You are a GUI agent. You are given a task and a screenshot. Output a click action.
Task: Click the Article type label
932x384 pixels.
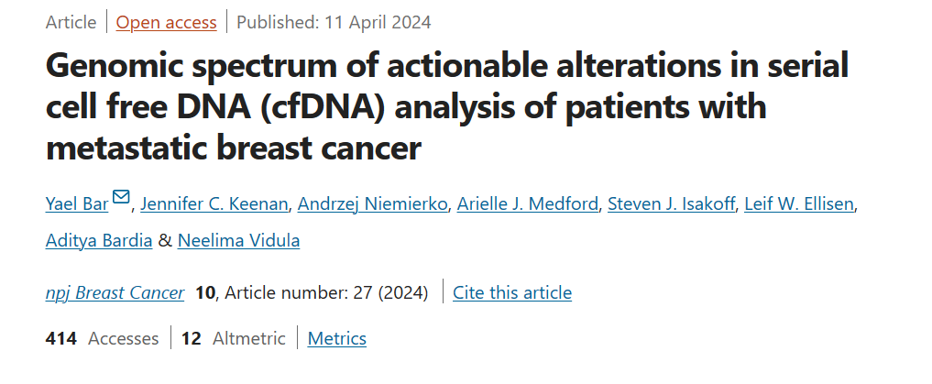click(x=71, y=23)
